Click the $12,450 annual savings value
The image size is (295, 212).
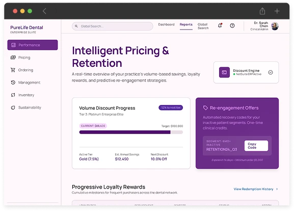122,159
